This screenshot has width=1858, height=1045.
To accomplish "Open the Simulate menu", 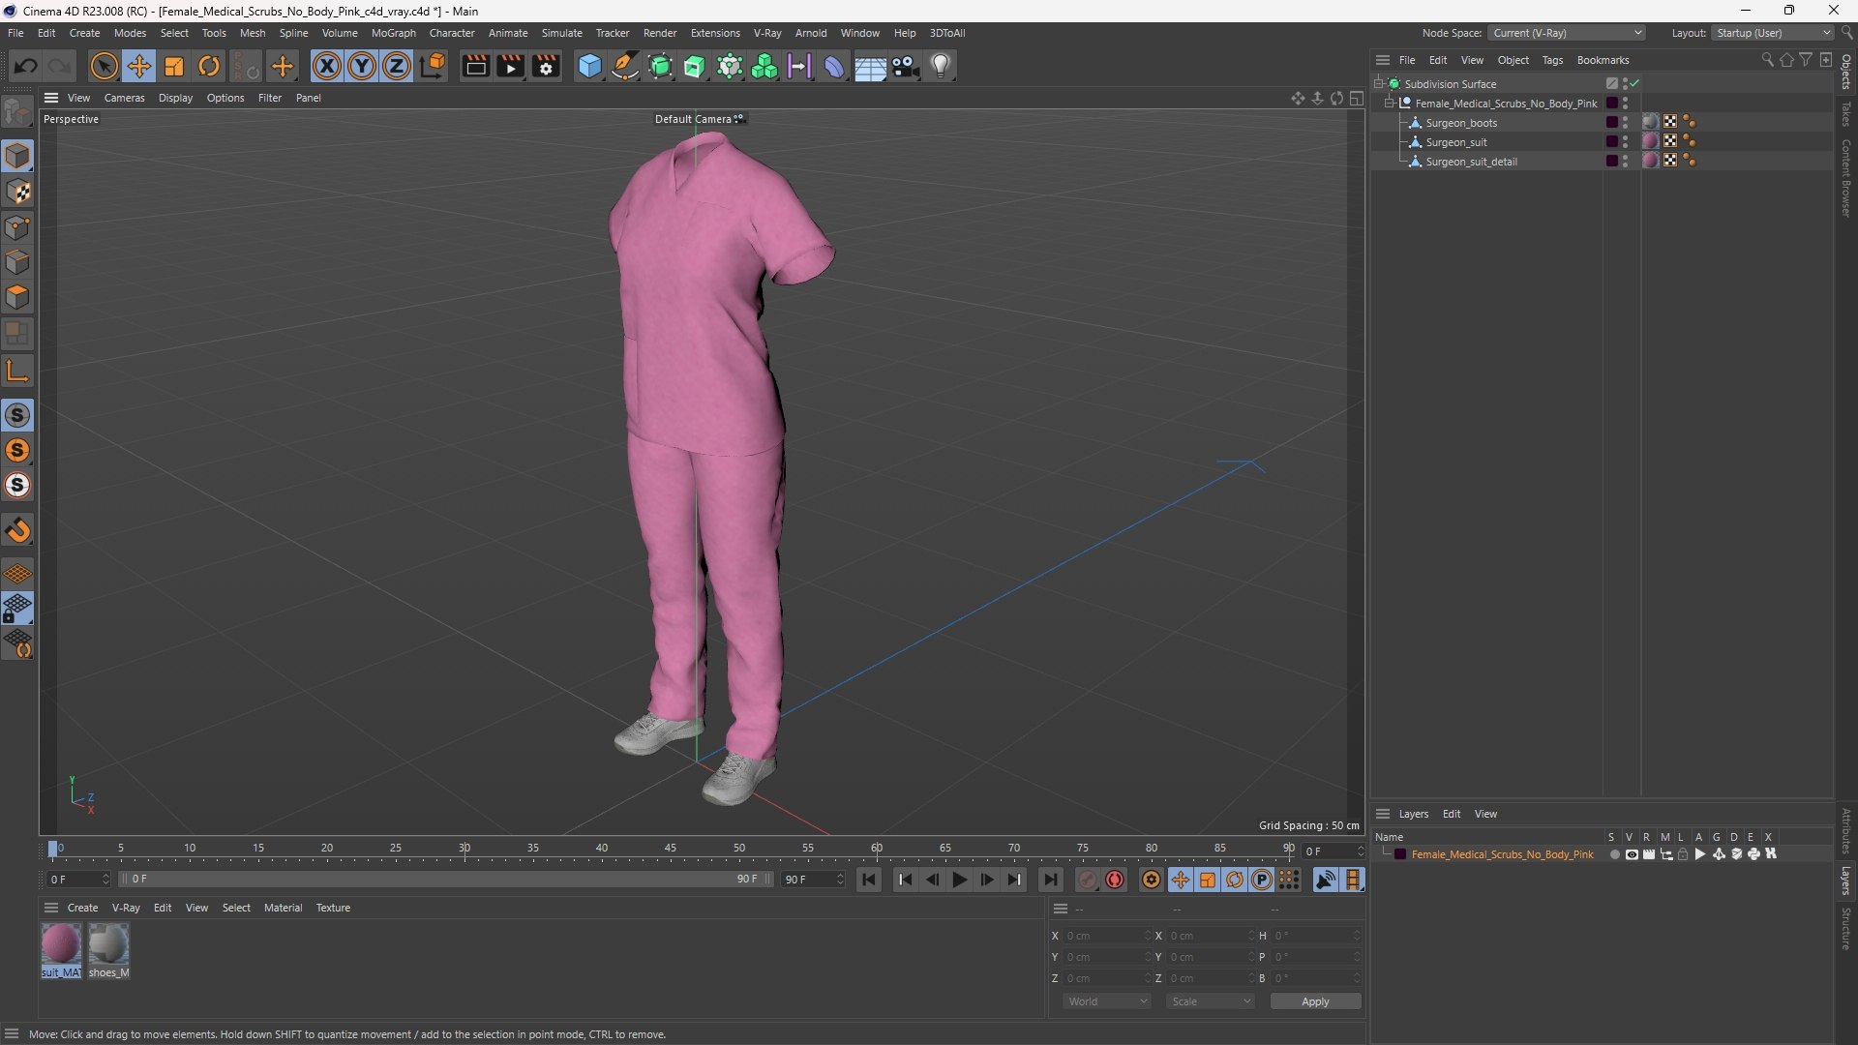I will (561, 33).
